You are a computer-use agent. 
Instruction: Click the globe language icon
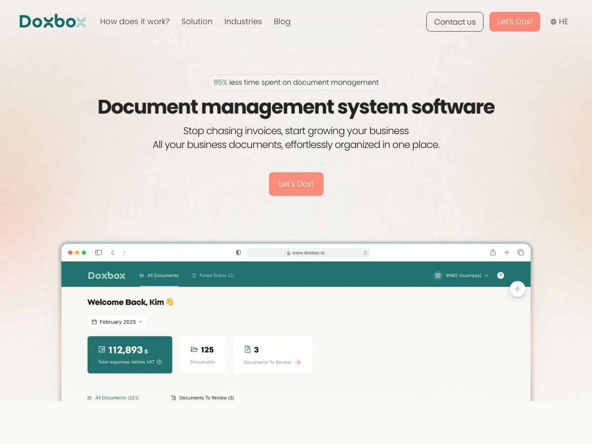(554, 22)
